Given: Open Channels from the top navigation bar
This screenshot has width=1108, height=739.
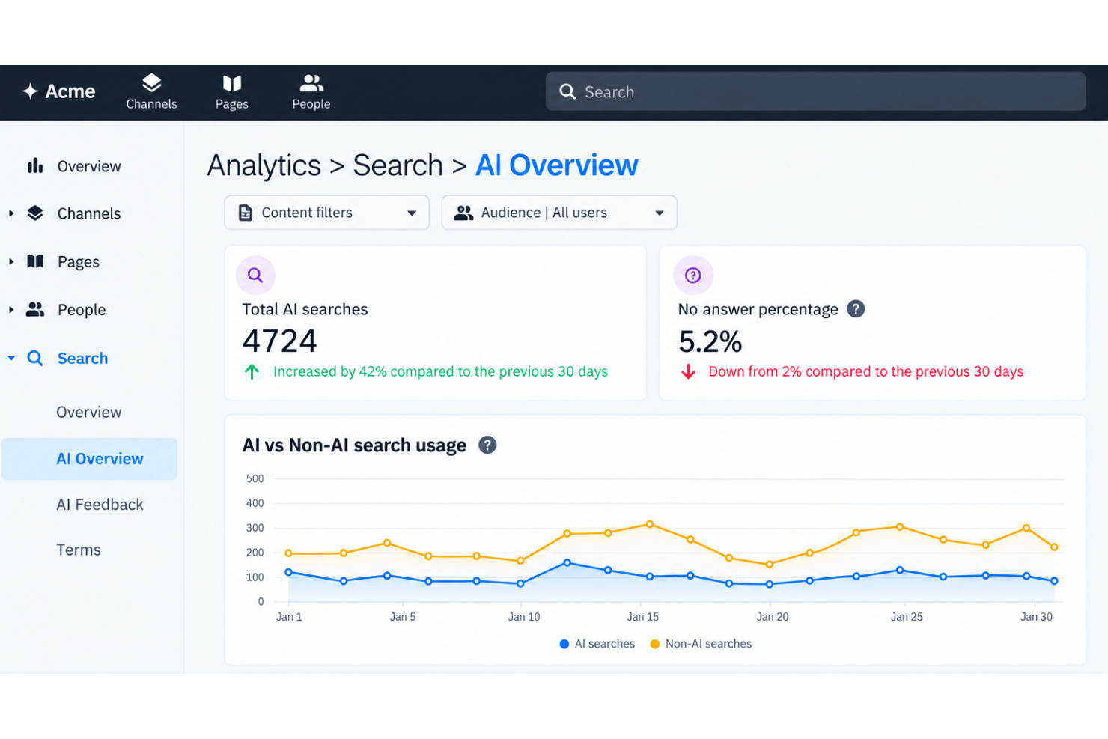Looking at the screenshot, I should coord(151,92).
